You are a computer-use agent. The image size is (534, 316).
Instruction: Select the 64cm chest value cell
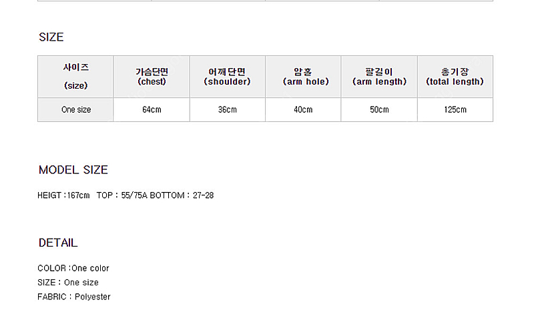(x=152, y=109)
